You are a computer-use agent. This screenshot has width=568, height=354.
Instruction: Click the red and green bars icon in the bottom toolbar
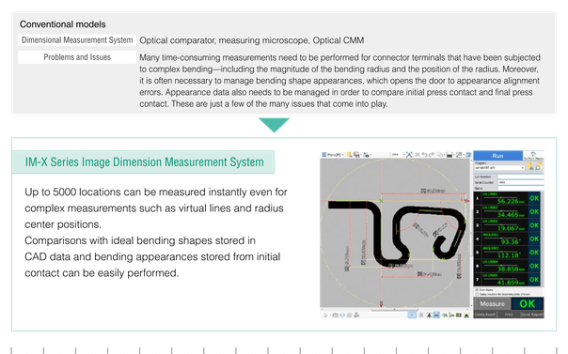[459, 316]
